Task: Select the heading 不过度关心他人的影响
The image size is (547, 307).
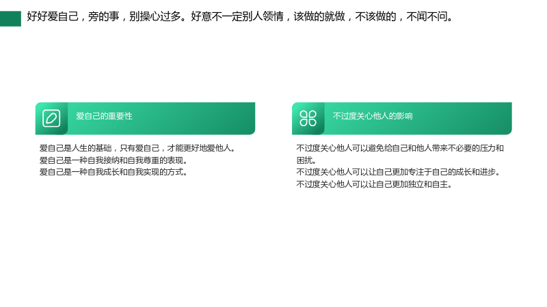Action: click(373, 116)
